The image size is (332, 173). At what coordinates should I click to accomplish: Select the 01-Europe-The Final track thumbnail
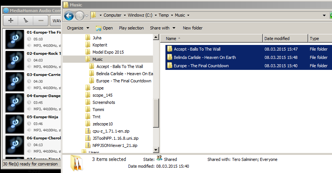click(x=15, y=39)
